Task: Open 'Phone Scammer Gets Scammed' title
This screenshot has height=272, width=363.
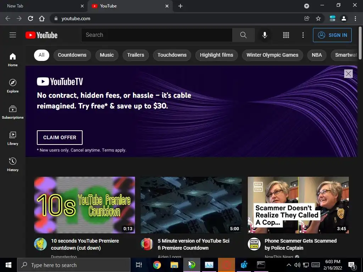Action: 301,244
